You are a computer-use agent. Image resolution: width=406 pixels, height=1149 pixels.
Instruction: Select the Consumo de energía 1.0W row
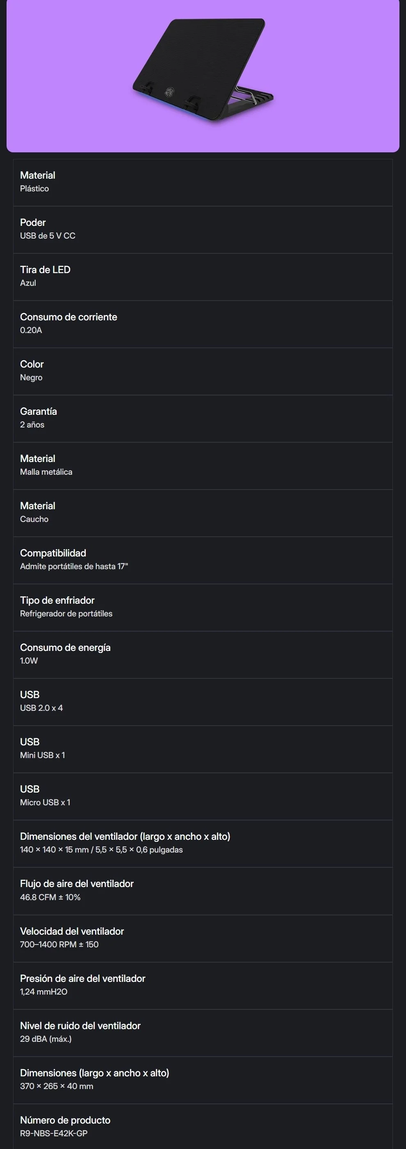pyautogui.click(x=203, y=654)
